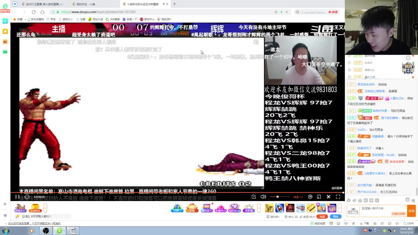Open the 钻石粉丝 diamond fans icon
418x235 pixels.
[x=234, y=208]
